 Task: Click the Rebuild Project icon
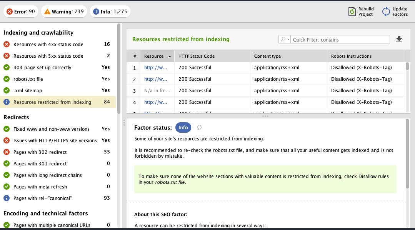352,12
